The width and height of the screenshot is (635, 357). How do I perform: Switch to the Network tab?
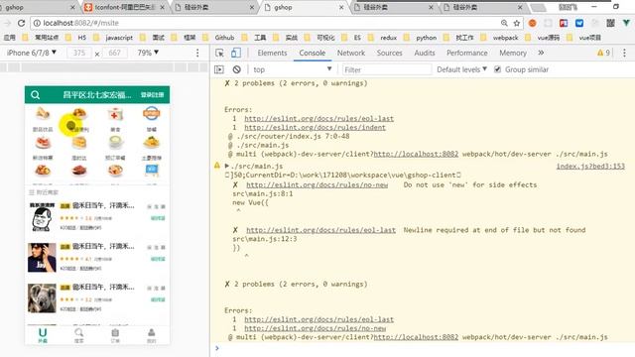[x=350, y=53]
